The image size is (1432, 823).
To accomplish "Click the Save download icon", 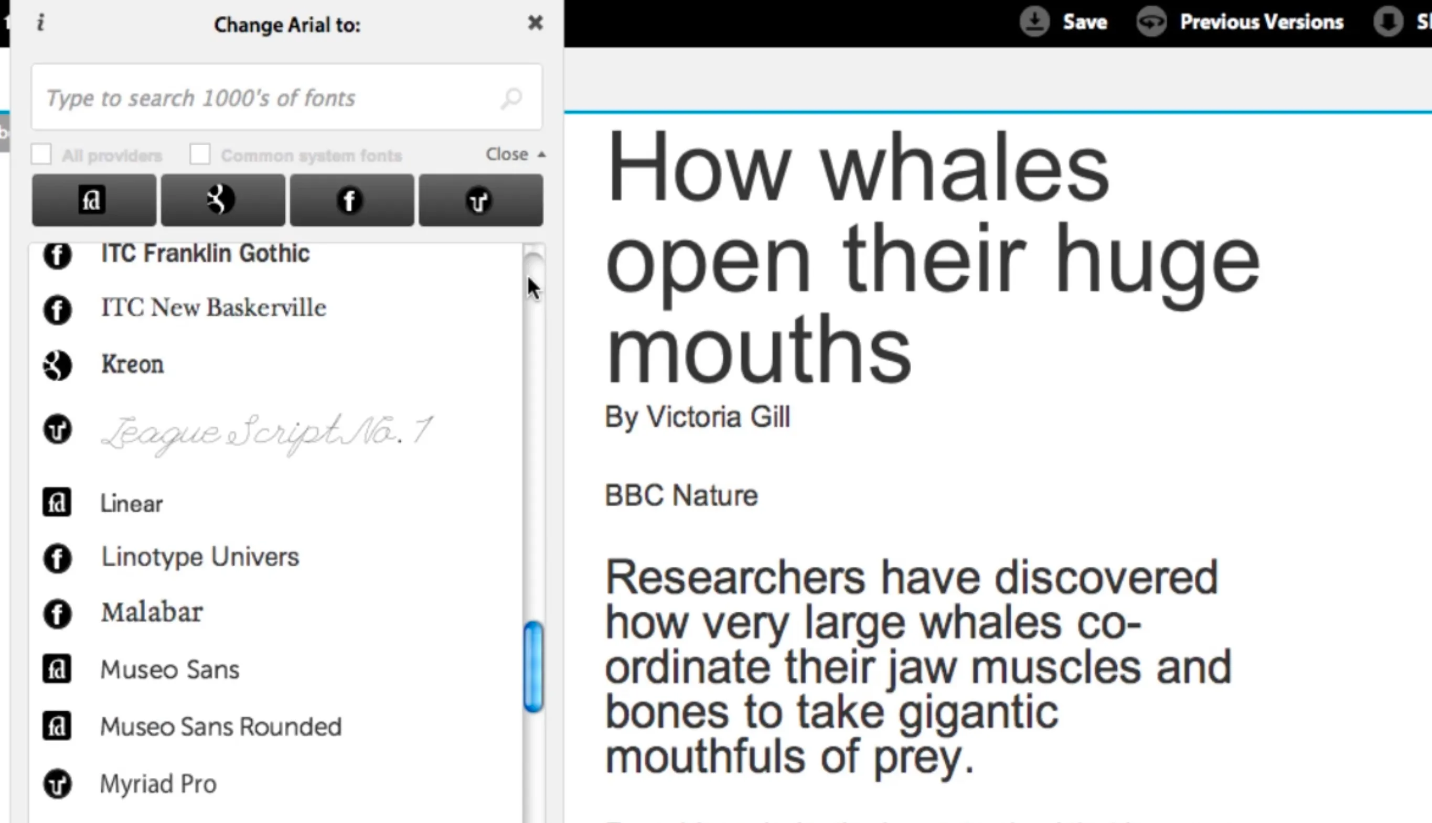I will point(1034,22).
